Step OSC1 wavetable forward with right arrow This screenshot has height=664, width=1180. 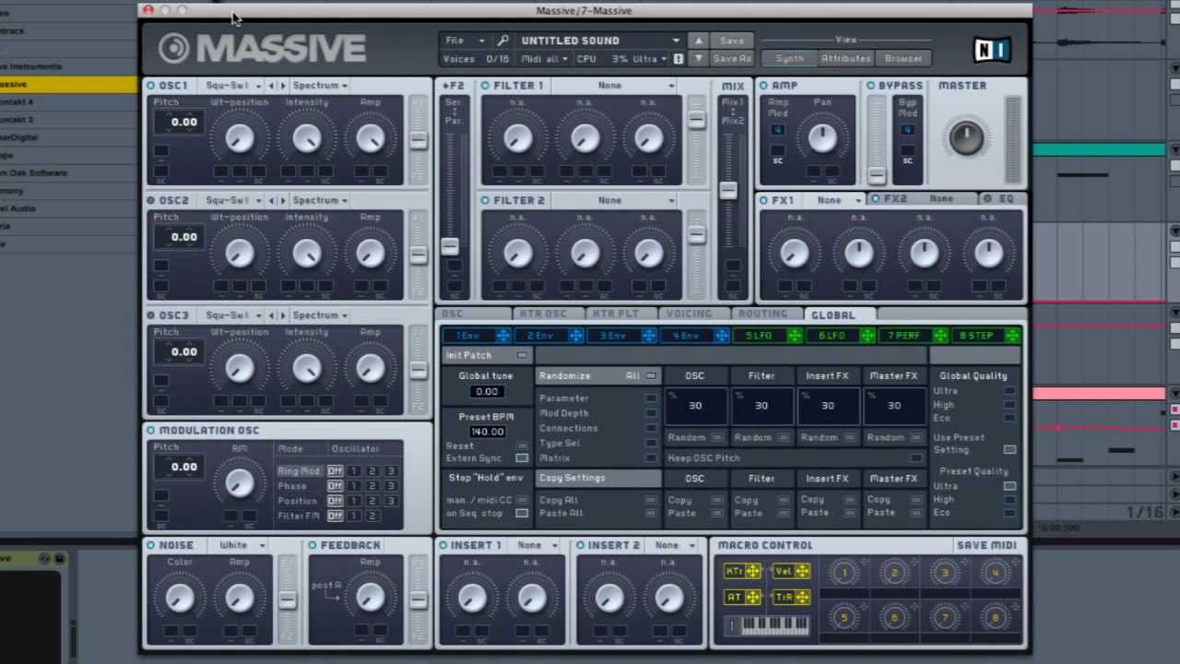(x=283, y=86)
